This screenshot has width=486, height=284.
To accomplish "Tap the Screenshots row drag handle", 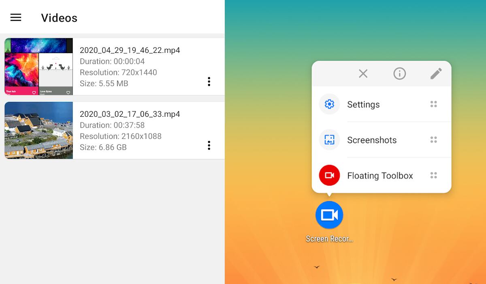I will click(x=434, y=140).
